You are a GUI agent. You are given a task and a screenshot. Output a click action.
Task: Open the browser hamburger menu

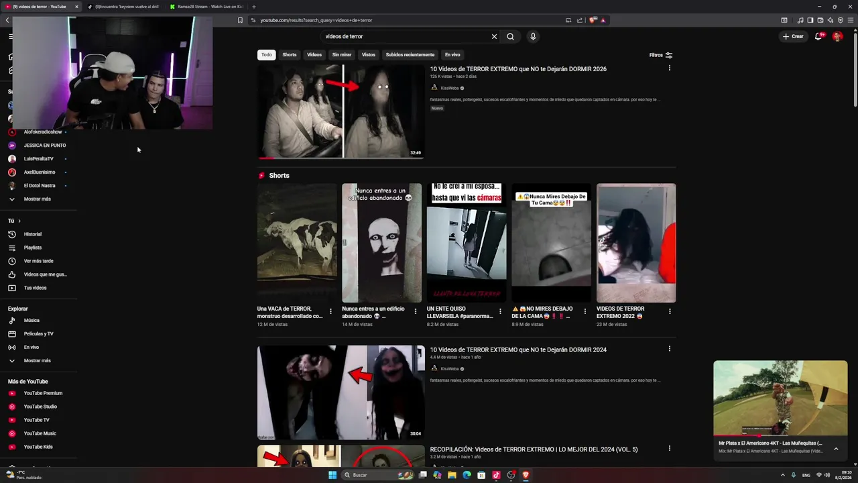850,20
